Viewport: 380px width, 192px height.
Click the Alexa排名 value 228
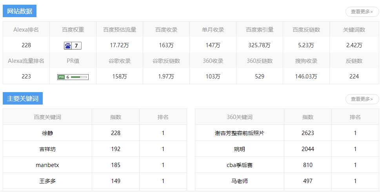[x=26, y=45]
